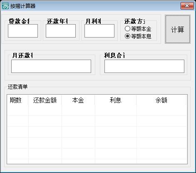Click the 还款清单 group label
Image resolution: width=196 pixels, height=173 pixels.
pos(17,87)
